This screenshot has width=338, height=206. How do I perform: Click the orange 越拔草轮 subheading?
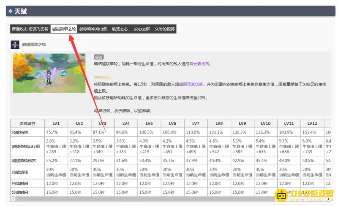click(102, 78)
